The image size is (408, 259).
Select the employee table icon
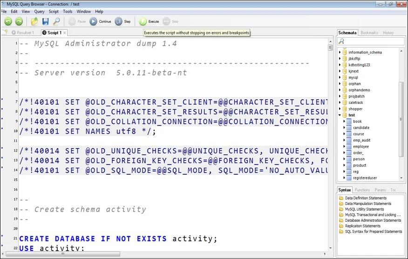(x=349, y=146)
